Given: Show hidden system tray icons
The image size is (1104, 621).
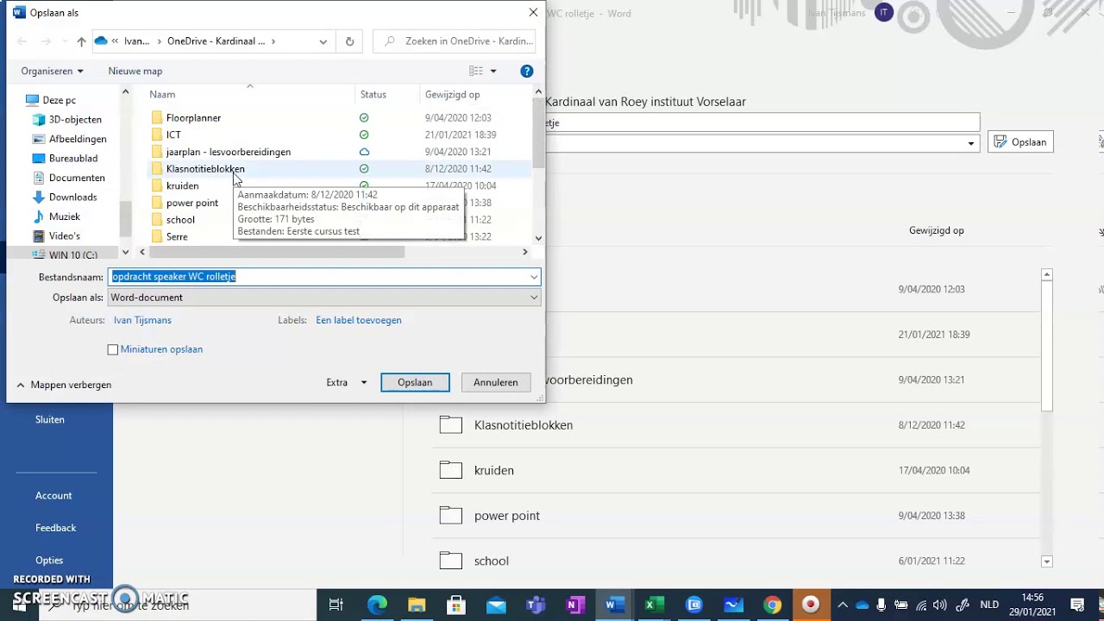Looking at the screenshot, I should (x=843, y=605).
